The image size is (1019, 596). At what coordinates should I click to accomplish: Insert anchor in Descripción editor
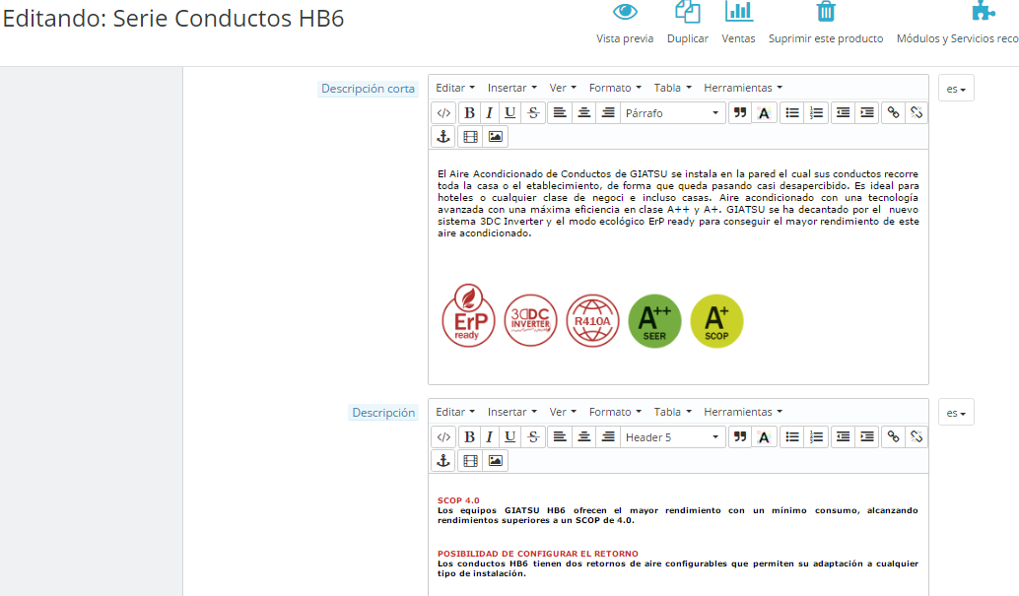[443, 461]
